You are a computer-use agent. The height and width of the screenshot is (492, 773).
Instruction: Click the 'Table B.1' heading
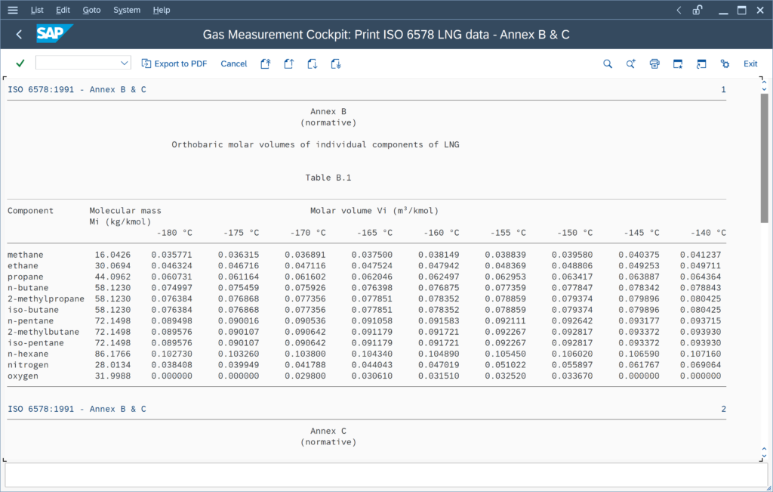pos(328,178)
